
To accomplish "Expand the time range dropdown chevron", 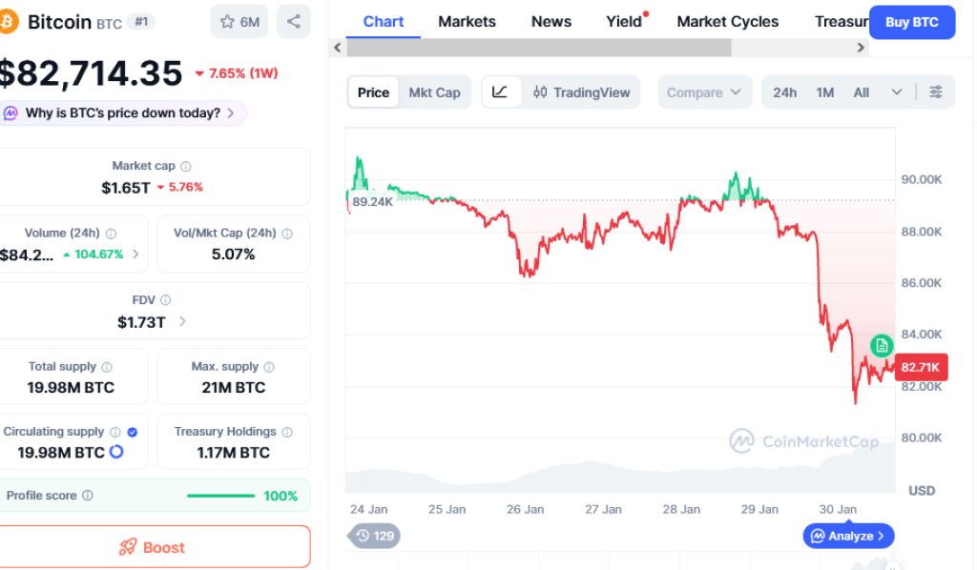I will tap(897, 92).
